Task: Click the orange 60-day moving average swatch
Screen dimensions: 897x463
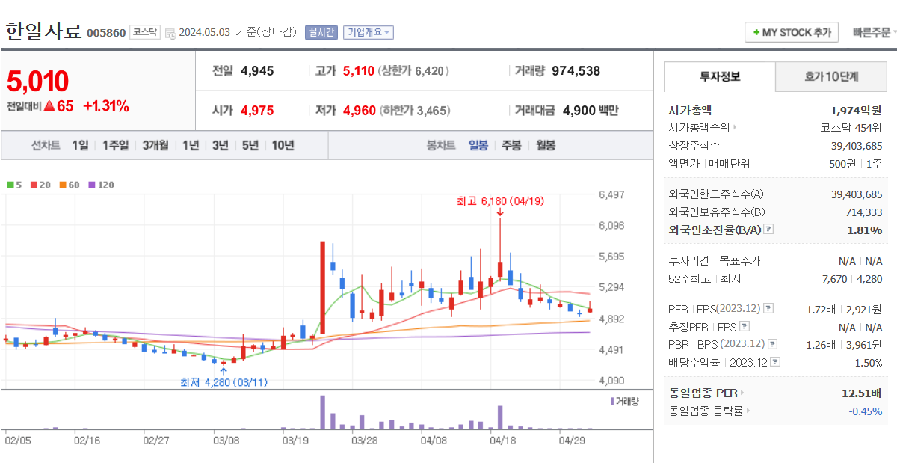Action: click(x=63, y=185)
